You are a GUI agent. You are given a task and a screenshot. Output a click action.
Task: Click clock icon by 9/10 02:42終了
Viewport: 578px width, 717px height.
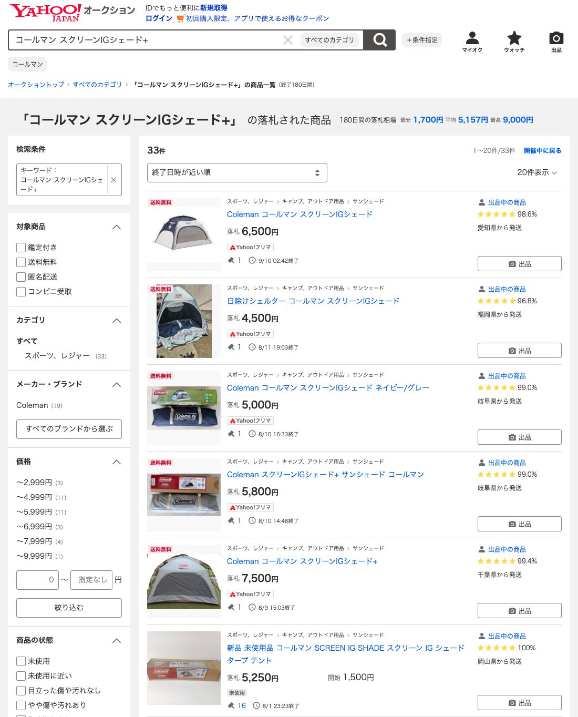[x=252, y=260]
